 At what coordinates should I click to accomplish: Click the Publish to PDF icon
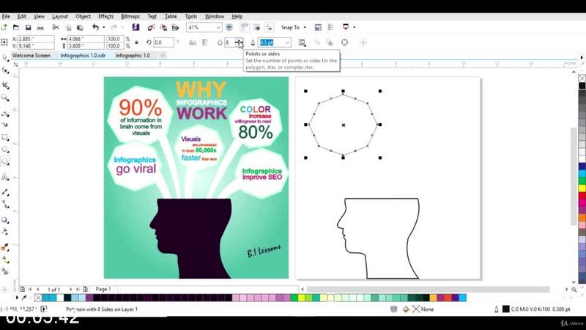(x=175, y=27)
